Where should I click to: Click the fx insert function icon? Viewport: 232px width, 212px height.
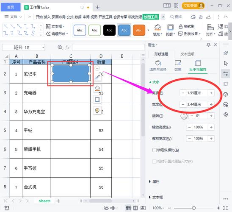pos(67,47)
